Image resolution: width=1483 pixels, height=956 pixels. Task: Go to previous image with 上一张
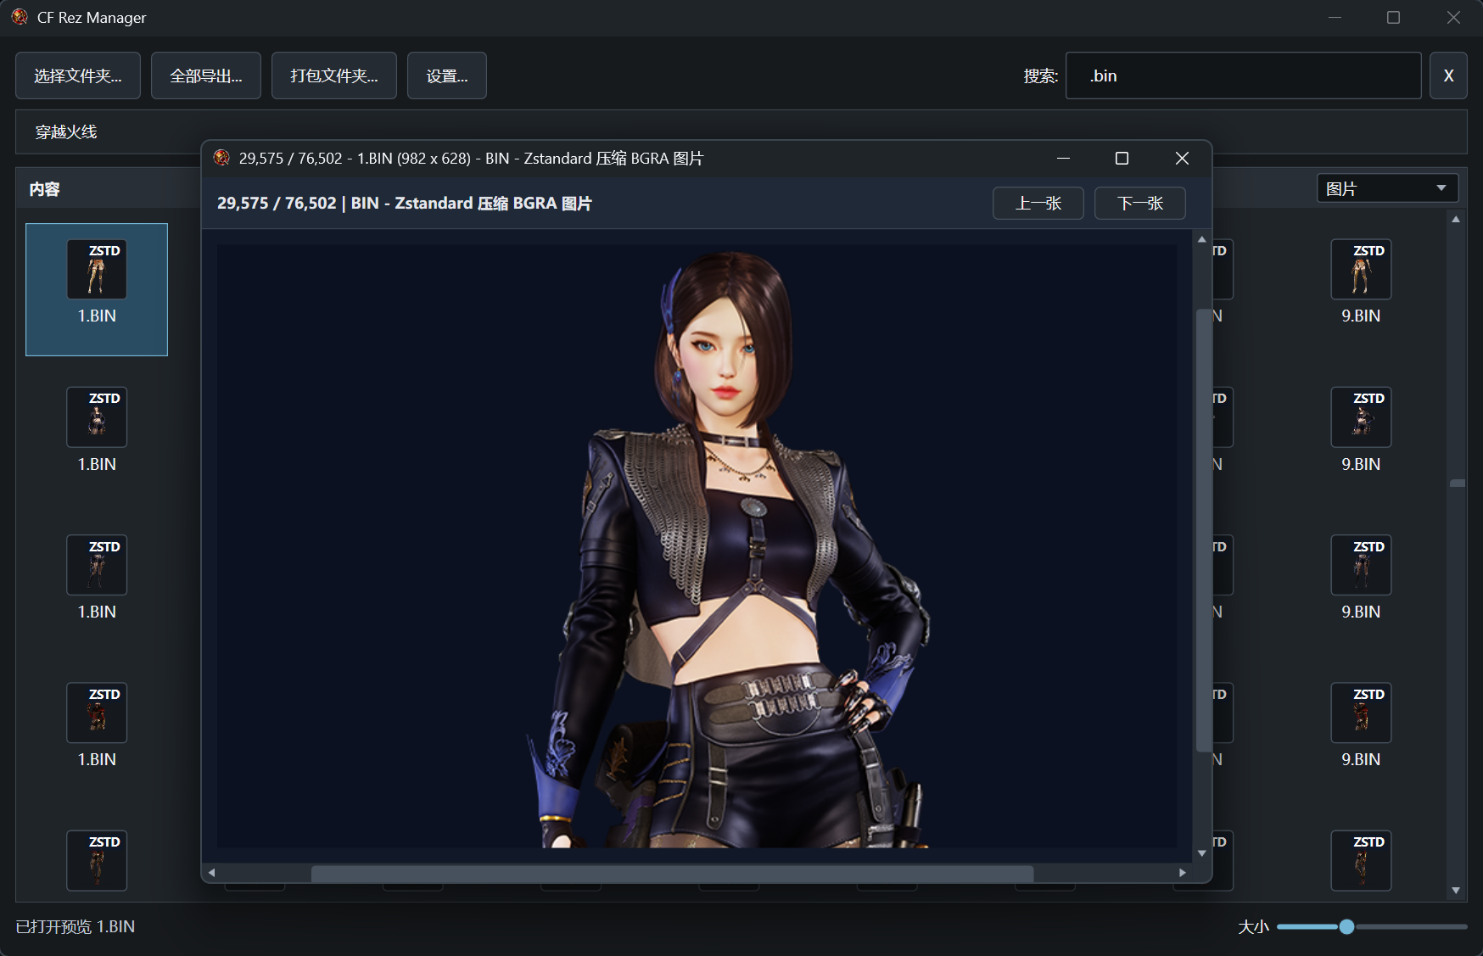point(1038,204)
